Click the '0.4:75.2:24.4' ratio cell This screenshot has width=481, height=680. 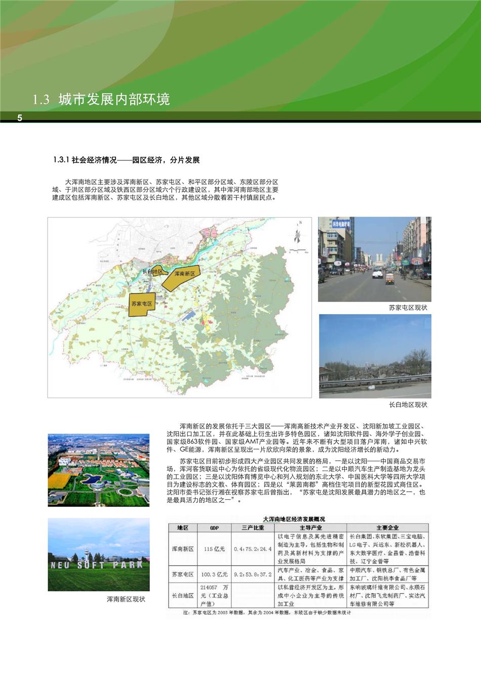coord(253,549)
